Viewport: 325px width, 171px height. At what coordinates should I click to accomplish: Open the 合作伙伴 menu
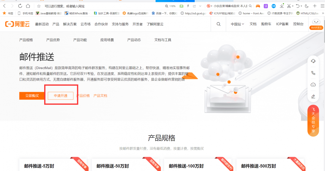tap(101, 24)
